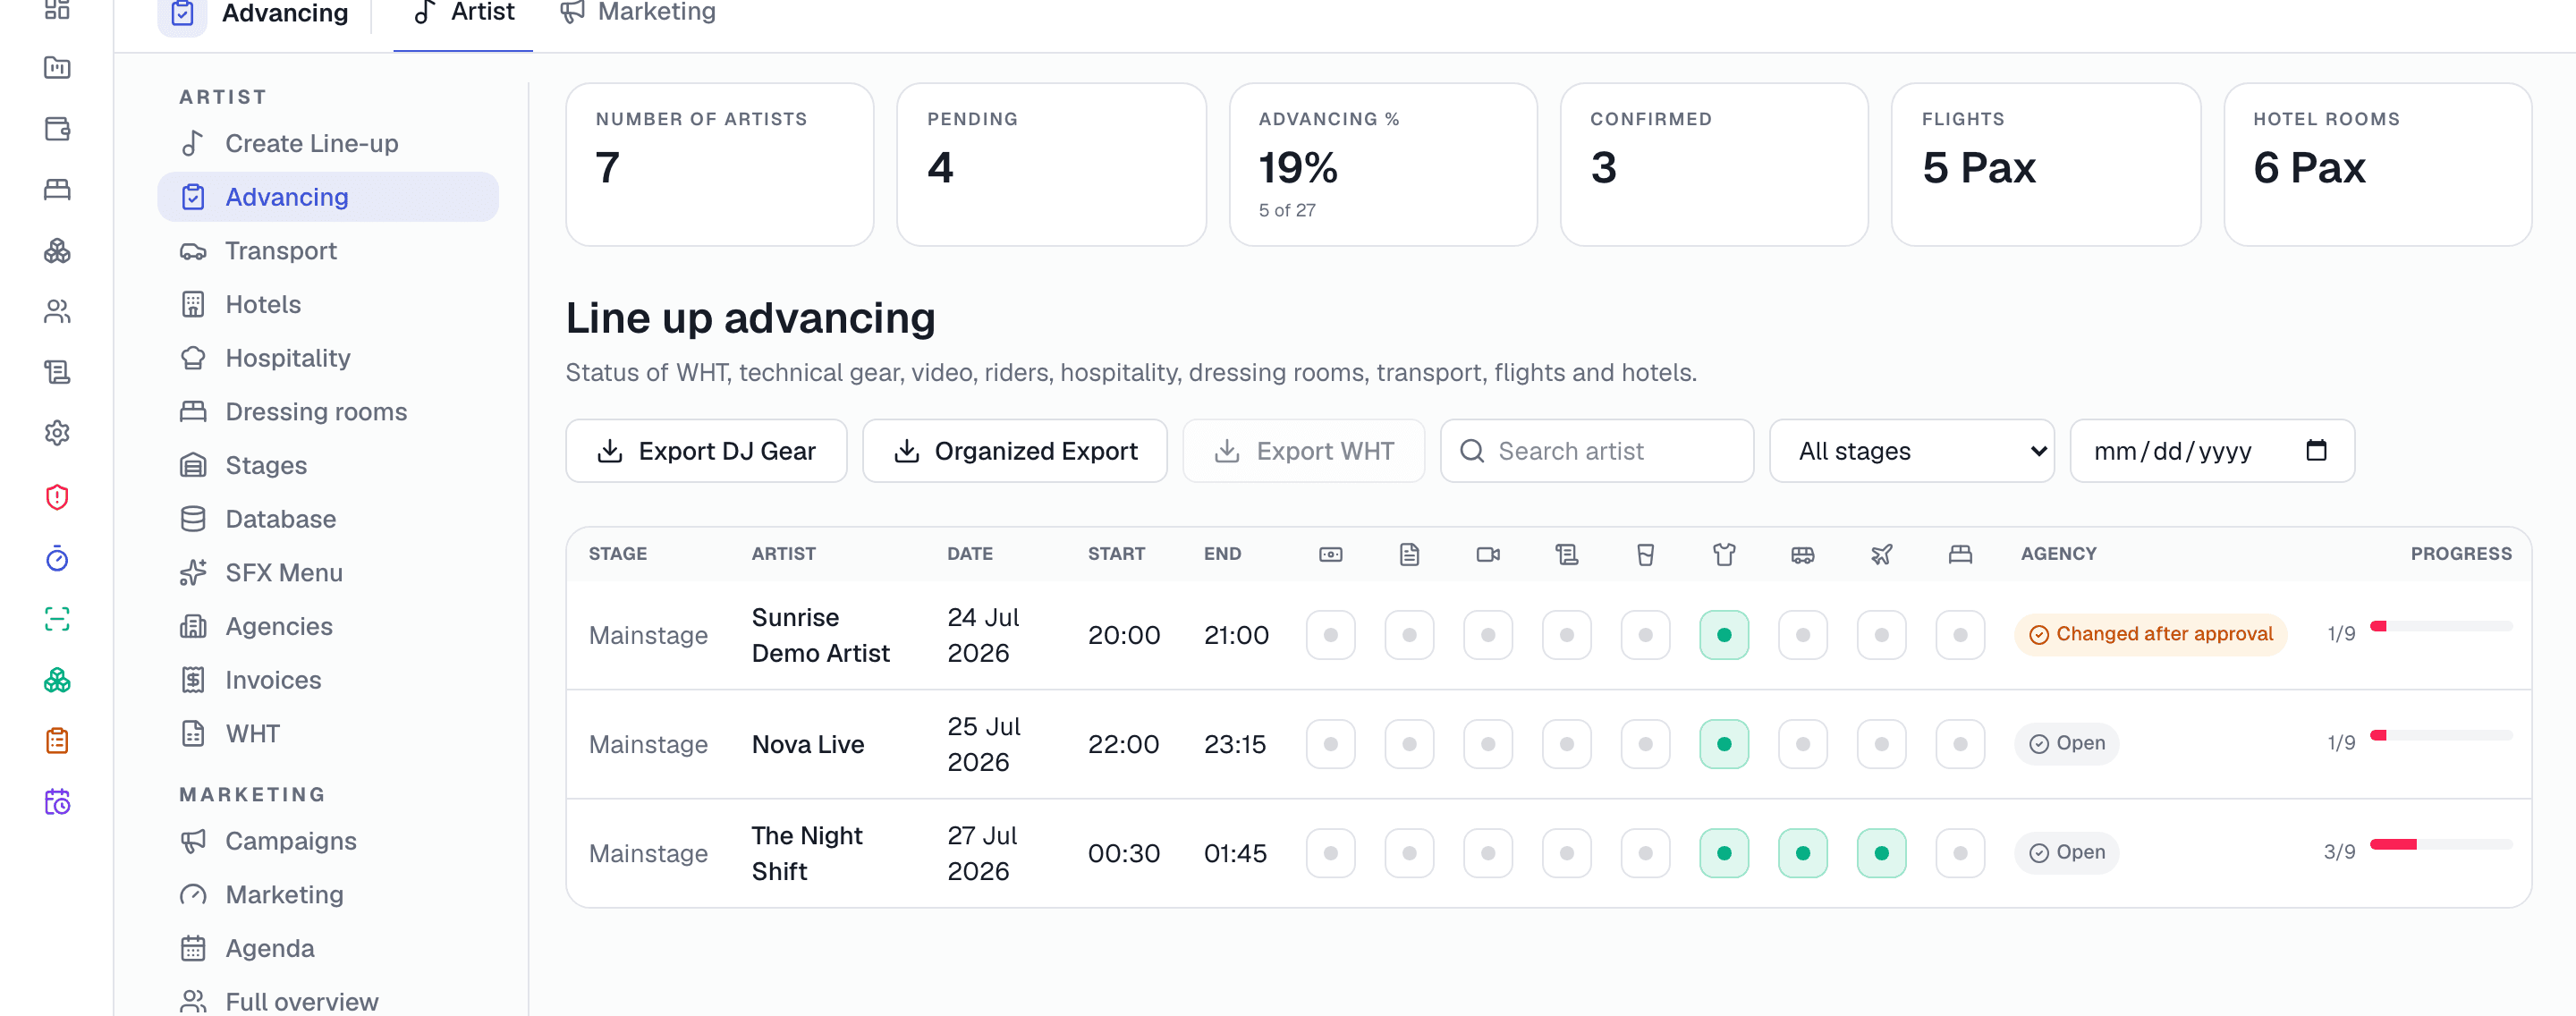Select Sunrise Demo Artist name in table

[x=820, y=635]
